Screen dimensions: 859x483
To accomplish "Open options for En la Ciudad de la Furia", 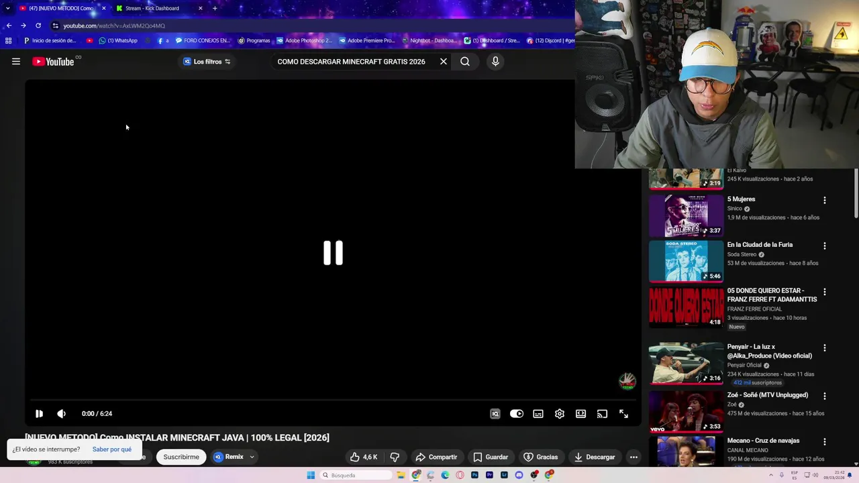I will click(825, 246).
